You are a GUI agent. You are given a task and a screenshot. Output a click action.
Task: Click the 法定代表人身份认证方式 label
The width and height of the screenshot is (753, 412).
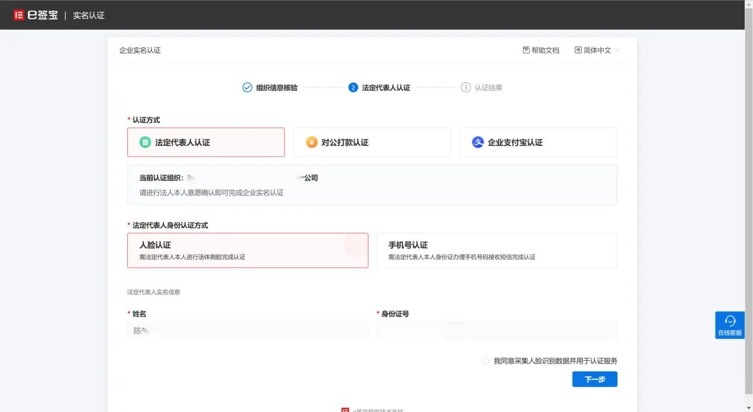170,226
